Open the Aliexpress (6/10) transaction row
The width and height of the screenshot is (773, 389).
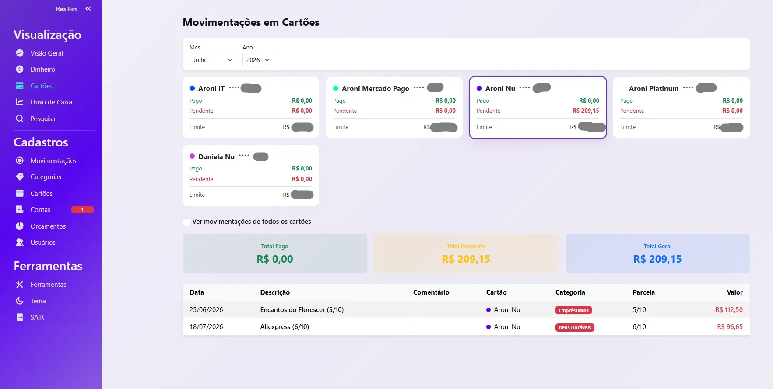[x=466, y=327]
